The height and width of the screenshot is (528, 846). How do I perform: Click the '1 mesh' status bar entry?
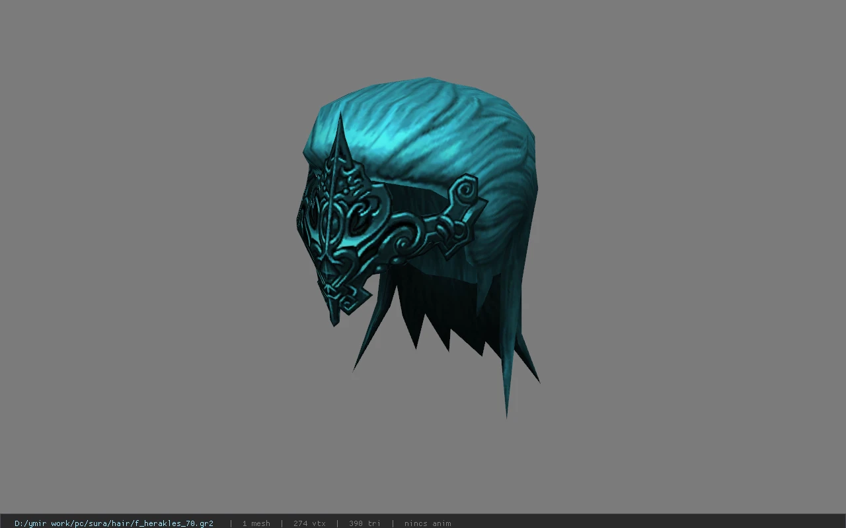click(x=256, y=523)
